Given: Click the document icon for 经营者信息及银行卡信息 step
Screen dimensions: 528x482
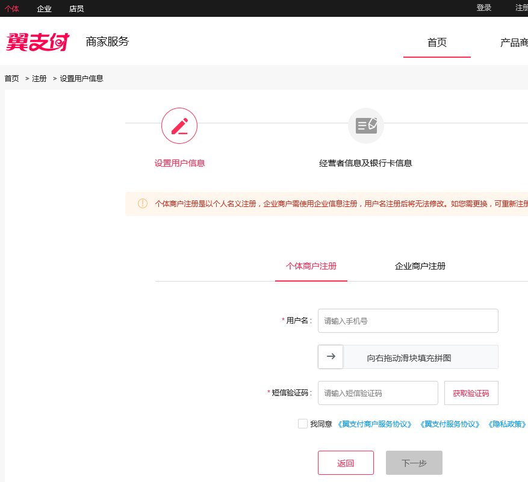Looking at the screenshot, I should (365, 126).
